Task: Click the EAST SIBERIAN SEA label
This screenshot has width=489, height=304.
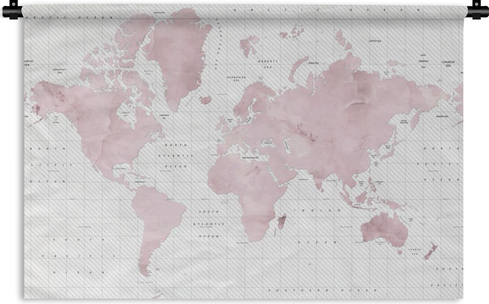Action: point(423,61)
